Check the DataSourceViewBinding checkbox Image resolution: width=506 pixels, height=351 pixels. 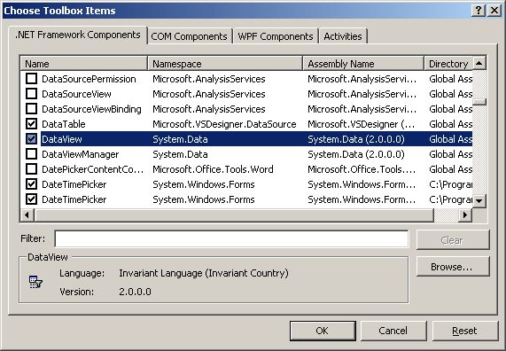pos(31,109)
